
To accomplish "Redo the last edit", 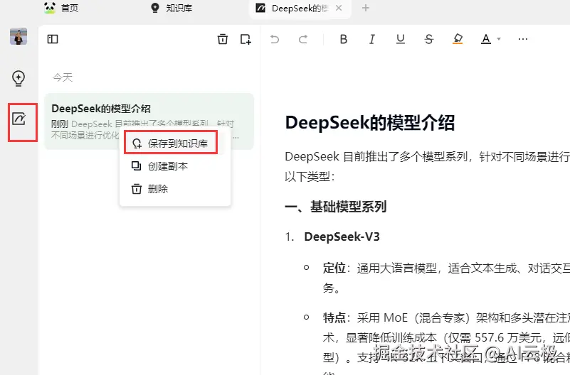I will pyautogui.click(x=303, y=39).
